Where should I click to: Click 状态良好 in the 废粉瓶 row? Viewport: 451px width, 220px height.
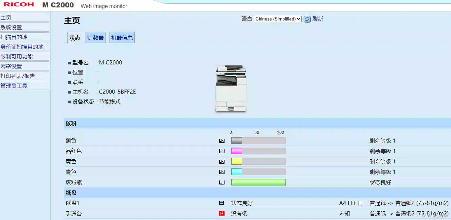(380, 182)
